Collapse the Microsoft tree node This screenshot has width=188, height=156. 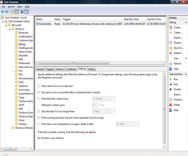pyautogui.click(x=6, y=25)
